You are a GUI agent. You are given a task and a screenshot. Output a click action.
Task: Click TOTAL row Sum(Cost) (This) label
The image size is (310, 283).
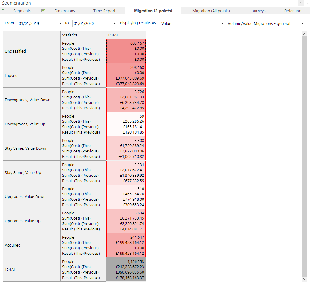point(76,267)
